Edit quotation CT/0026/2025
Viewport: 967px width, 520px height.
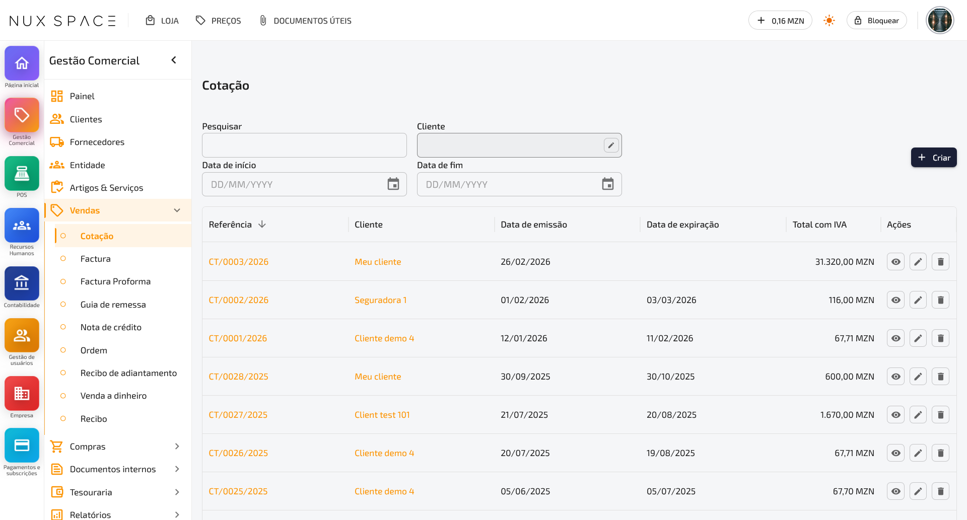[918, 453]
